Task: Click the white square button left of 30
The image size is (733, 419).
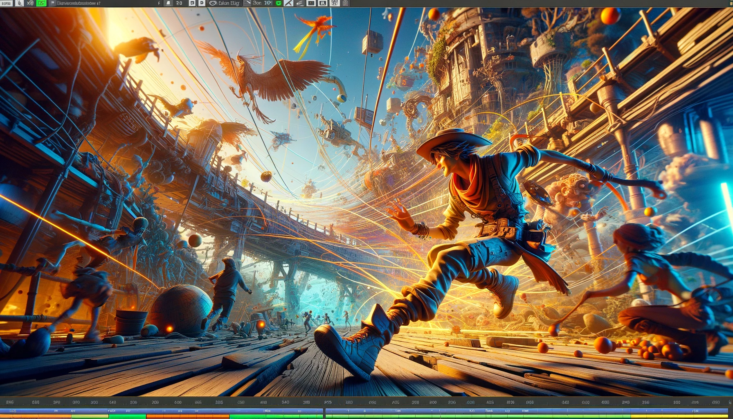Action: click(169, 3)
